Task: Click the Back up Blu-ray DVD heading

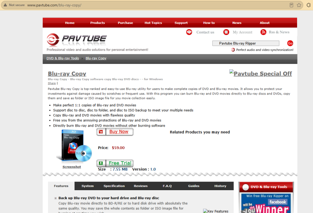Action: coord(109,198)
